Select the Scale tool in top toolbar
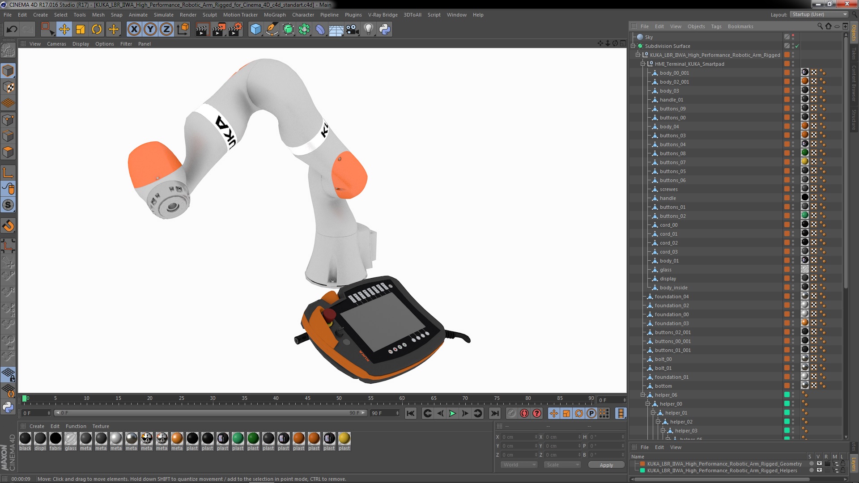The height and width of the screenshot is (483, 859). pos(81,30)
